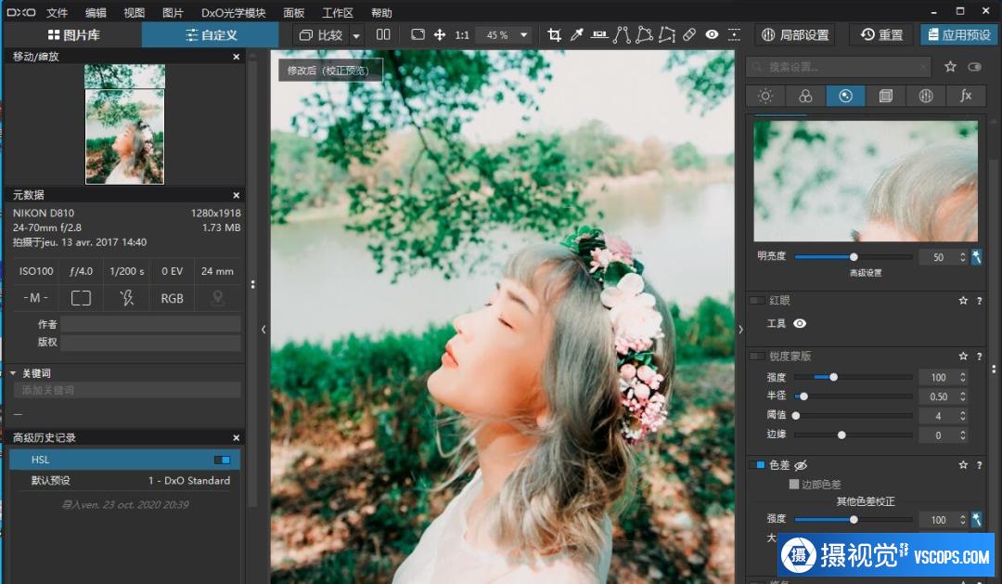Switch to the 图片库 tab
This screenshot has width=1002, height=584.
(73, 34)
